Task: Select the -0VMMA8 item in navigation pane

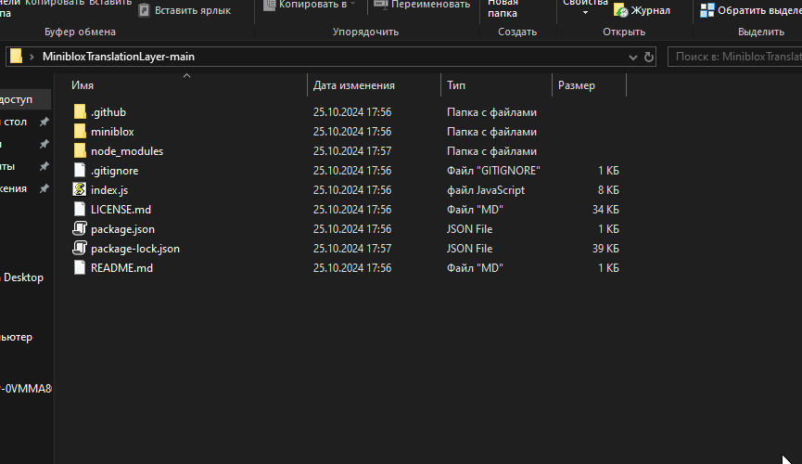Action: tap(26, 388)
